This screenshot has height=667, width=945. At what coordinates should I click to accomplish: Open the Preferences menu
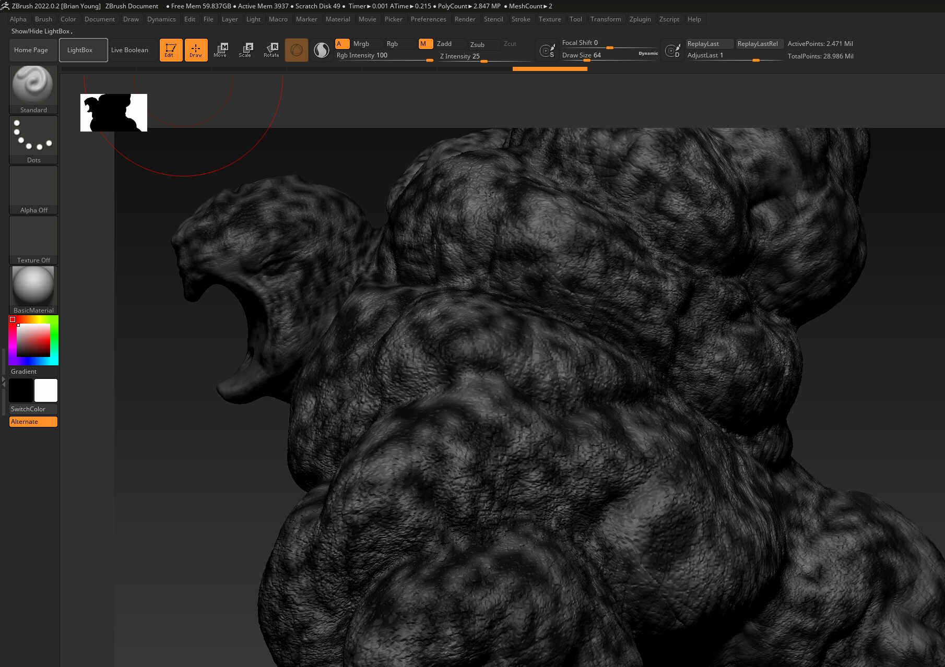click(x=428, y=19)
